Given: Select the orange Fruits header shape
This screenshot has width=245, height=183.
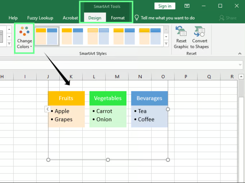Looking at the screenshot, I should (66, 98).
